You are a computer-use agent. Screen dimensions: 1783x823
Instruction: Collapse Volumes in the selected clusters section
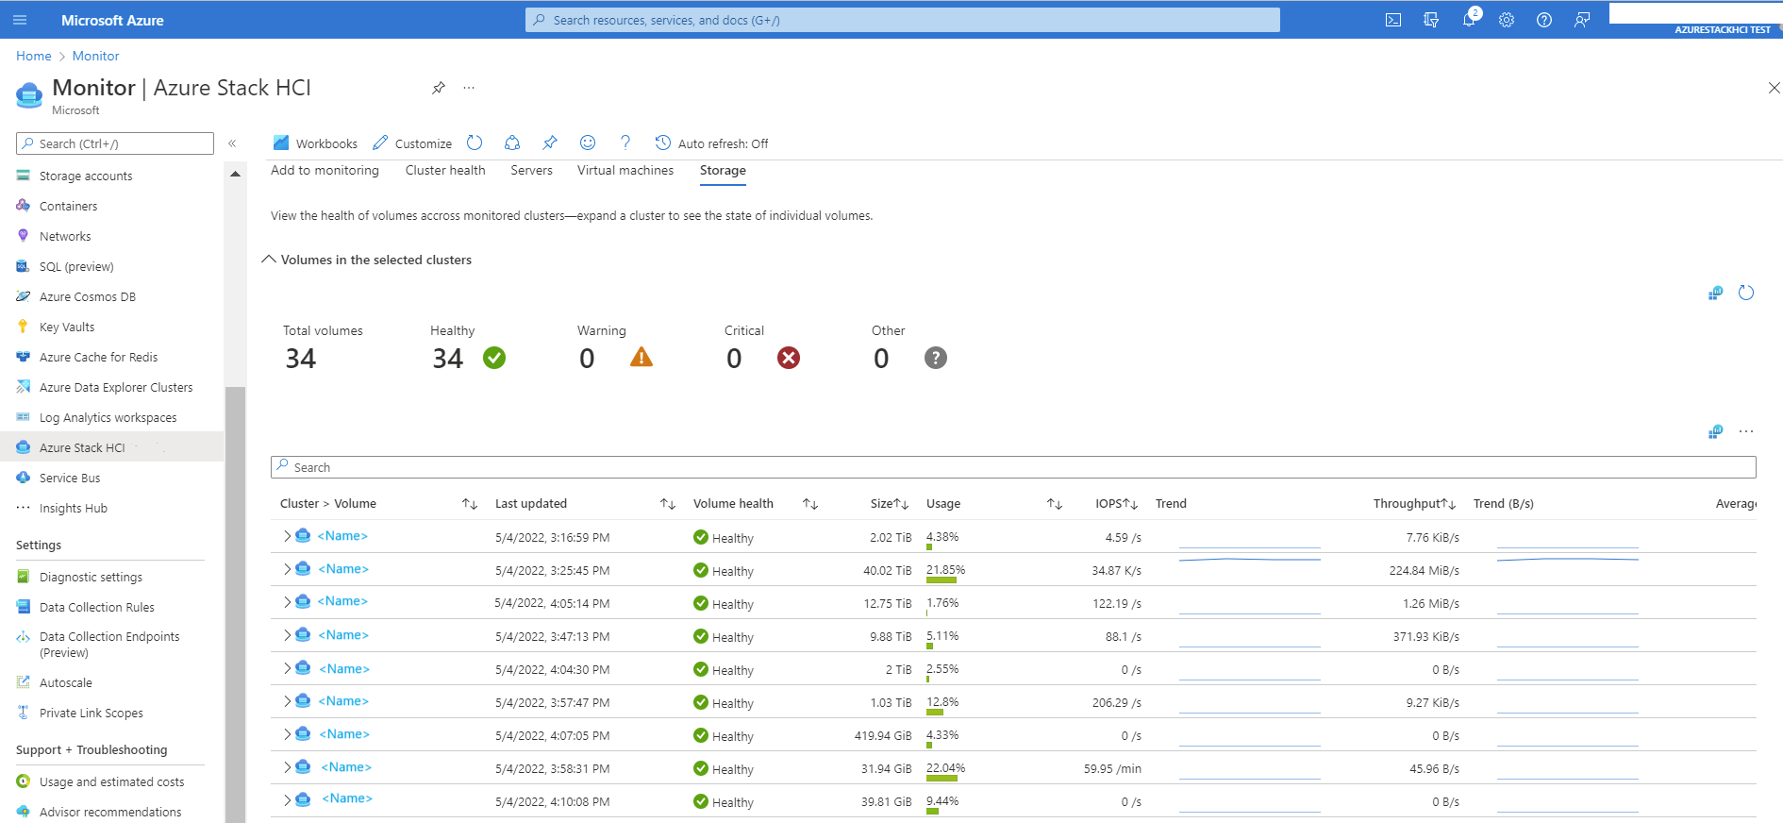(269, 259)
